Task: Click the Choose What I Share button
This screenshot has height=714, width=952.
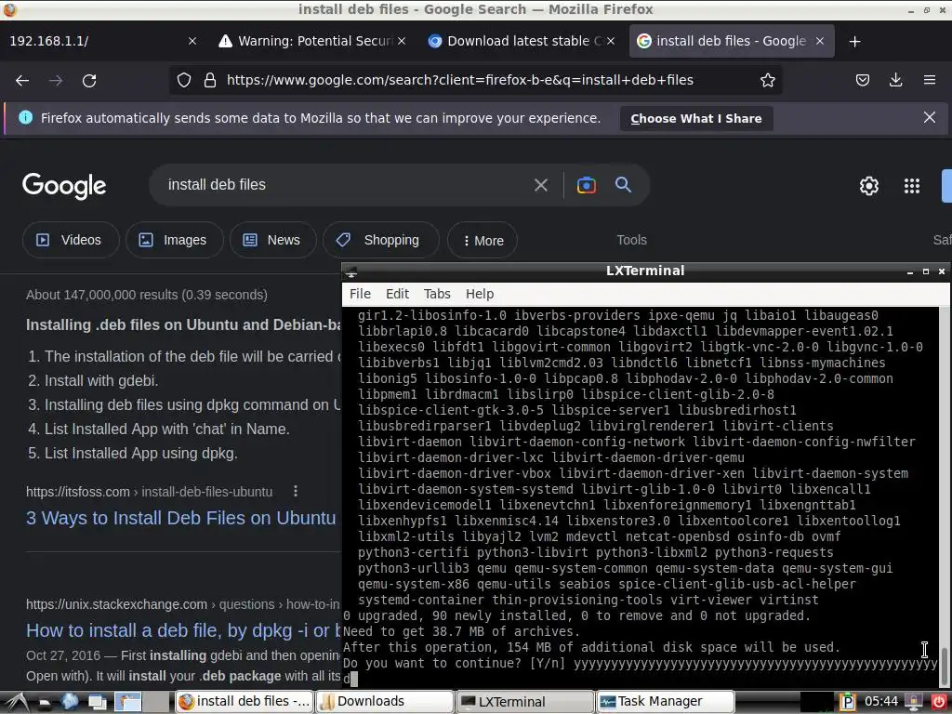Action: click(696, 118)
